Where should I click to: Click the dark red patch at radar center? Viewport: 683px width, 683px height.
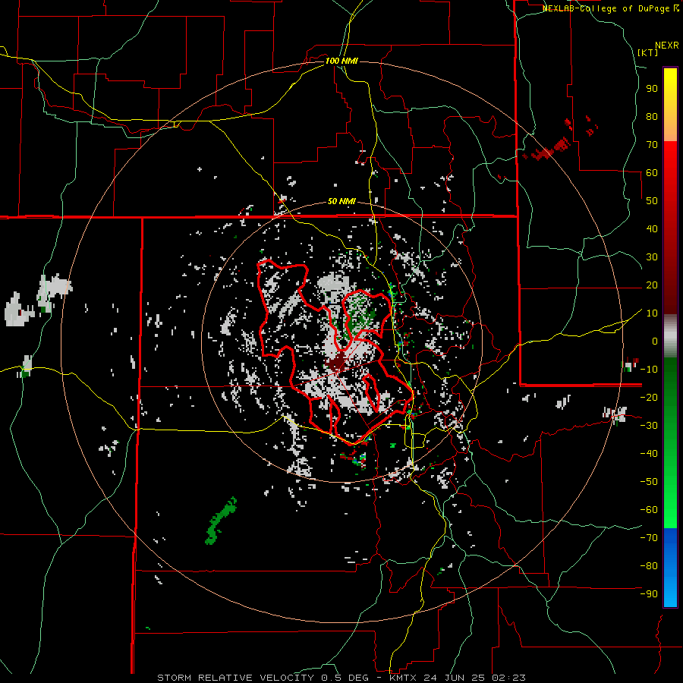[x=338, y=361]
